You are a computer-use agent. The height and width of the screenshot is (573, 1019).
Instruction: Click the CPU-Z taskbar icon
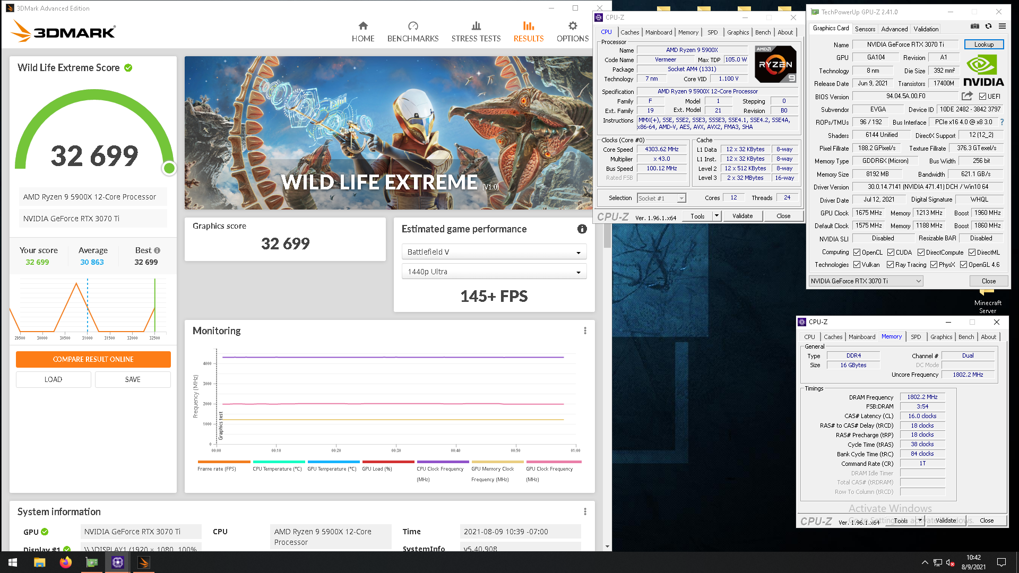coord(117,562)
